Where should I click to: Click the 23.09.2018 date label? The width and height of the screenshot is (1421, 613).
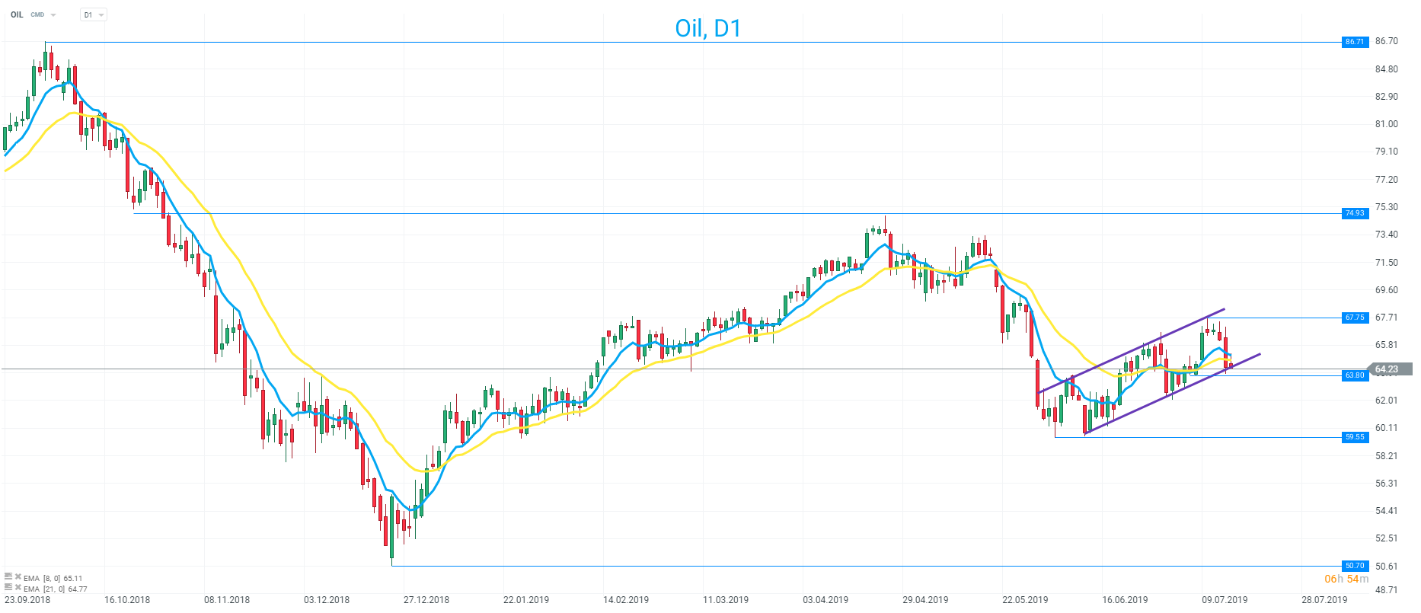(x=27, y=600)
